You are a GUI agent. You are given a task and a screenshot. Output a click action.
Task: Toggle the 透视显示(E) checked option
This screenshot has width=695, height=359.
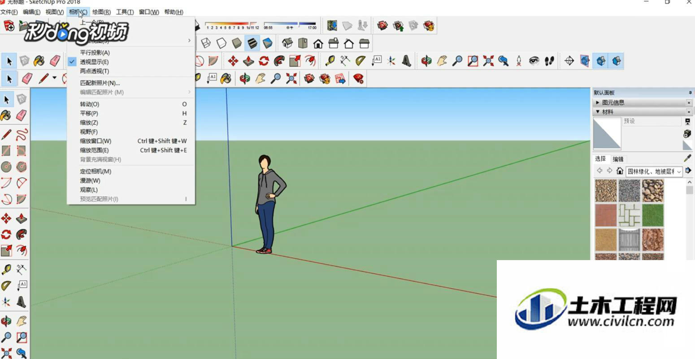click(130, 62)
